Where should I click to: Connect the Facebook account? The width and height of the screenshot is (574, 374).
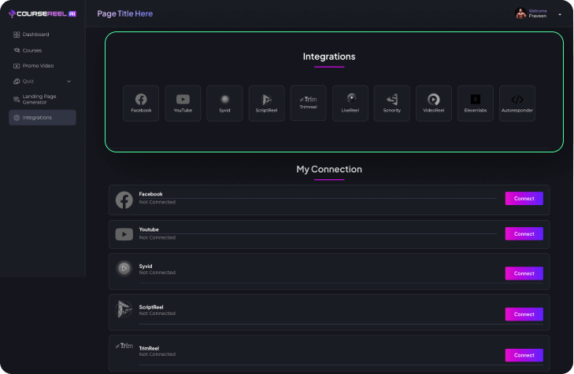(x=524, y=198)
